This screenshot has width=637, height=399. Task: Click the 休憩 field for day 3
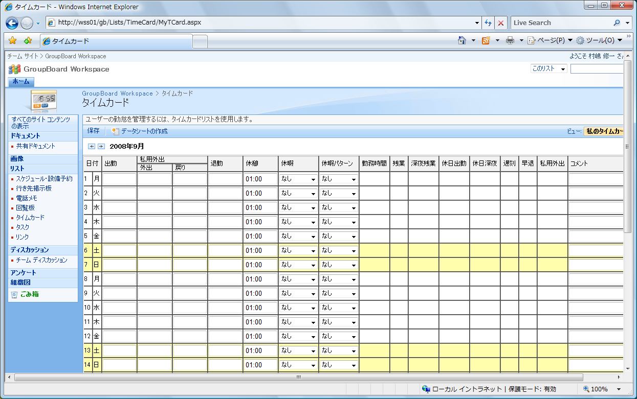pyautogui.click(x=261, y=208)
